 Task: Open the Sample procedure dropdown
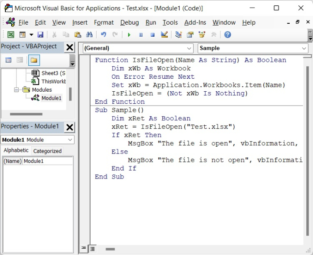pos(304,48)
